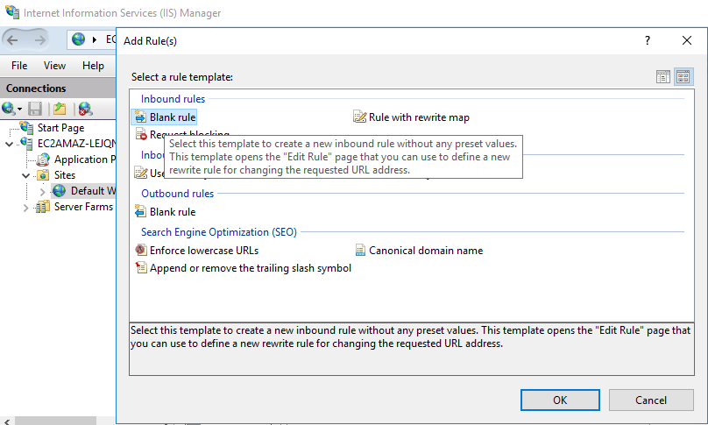Collapse the EC2AMAZ server tree node

tap(10, 144)
